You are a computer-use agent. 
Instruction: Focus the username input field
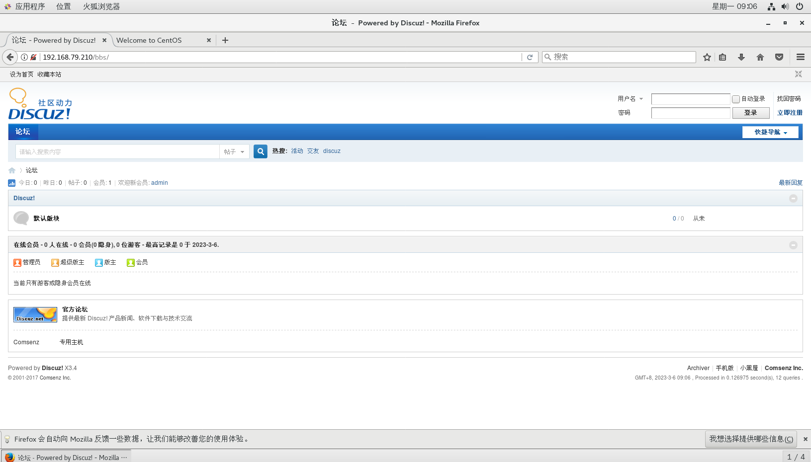(x=691, y=99)
